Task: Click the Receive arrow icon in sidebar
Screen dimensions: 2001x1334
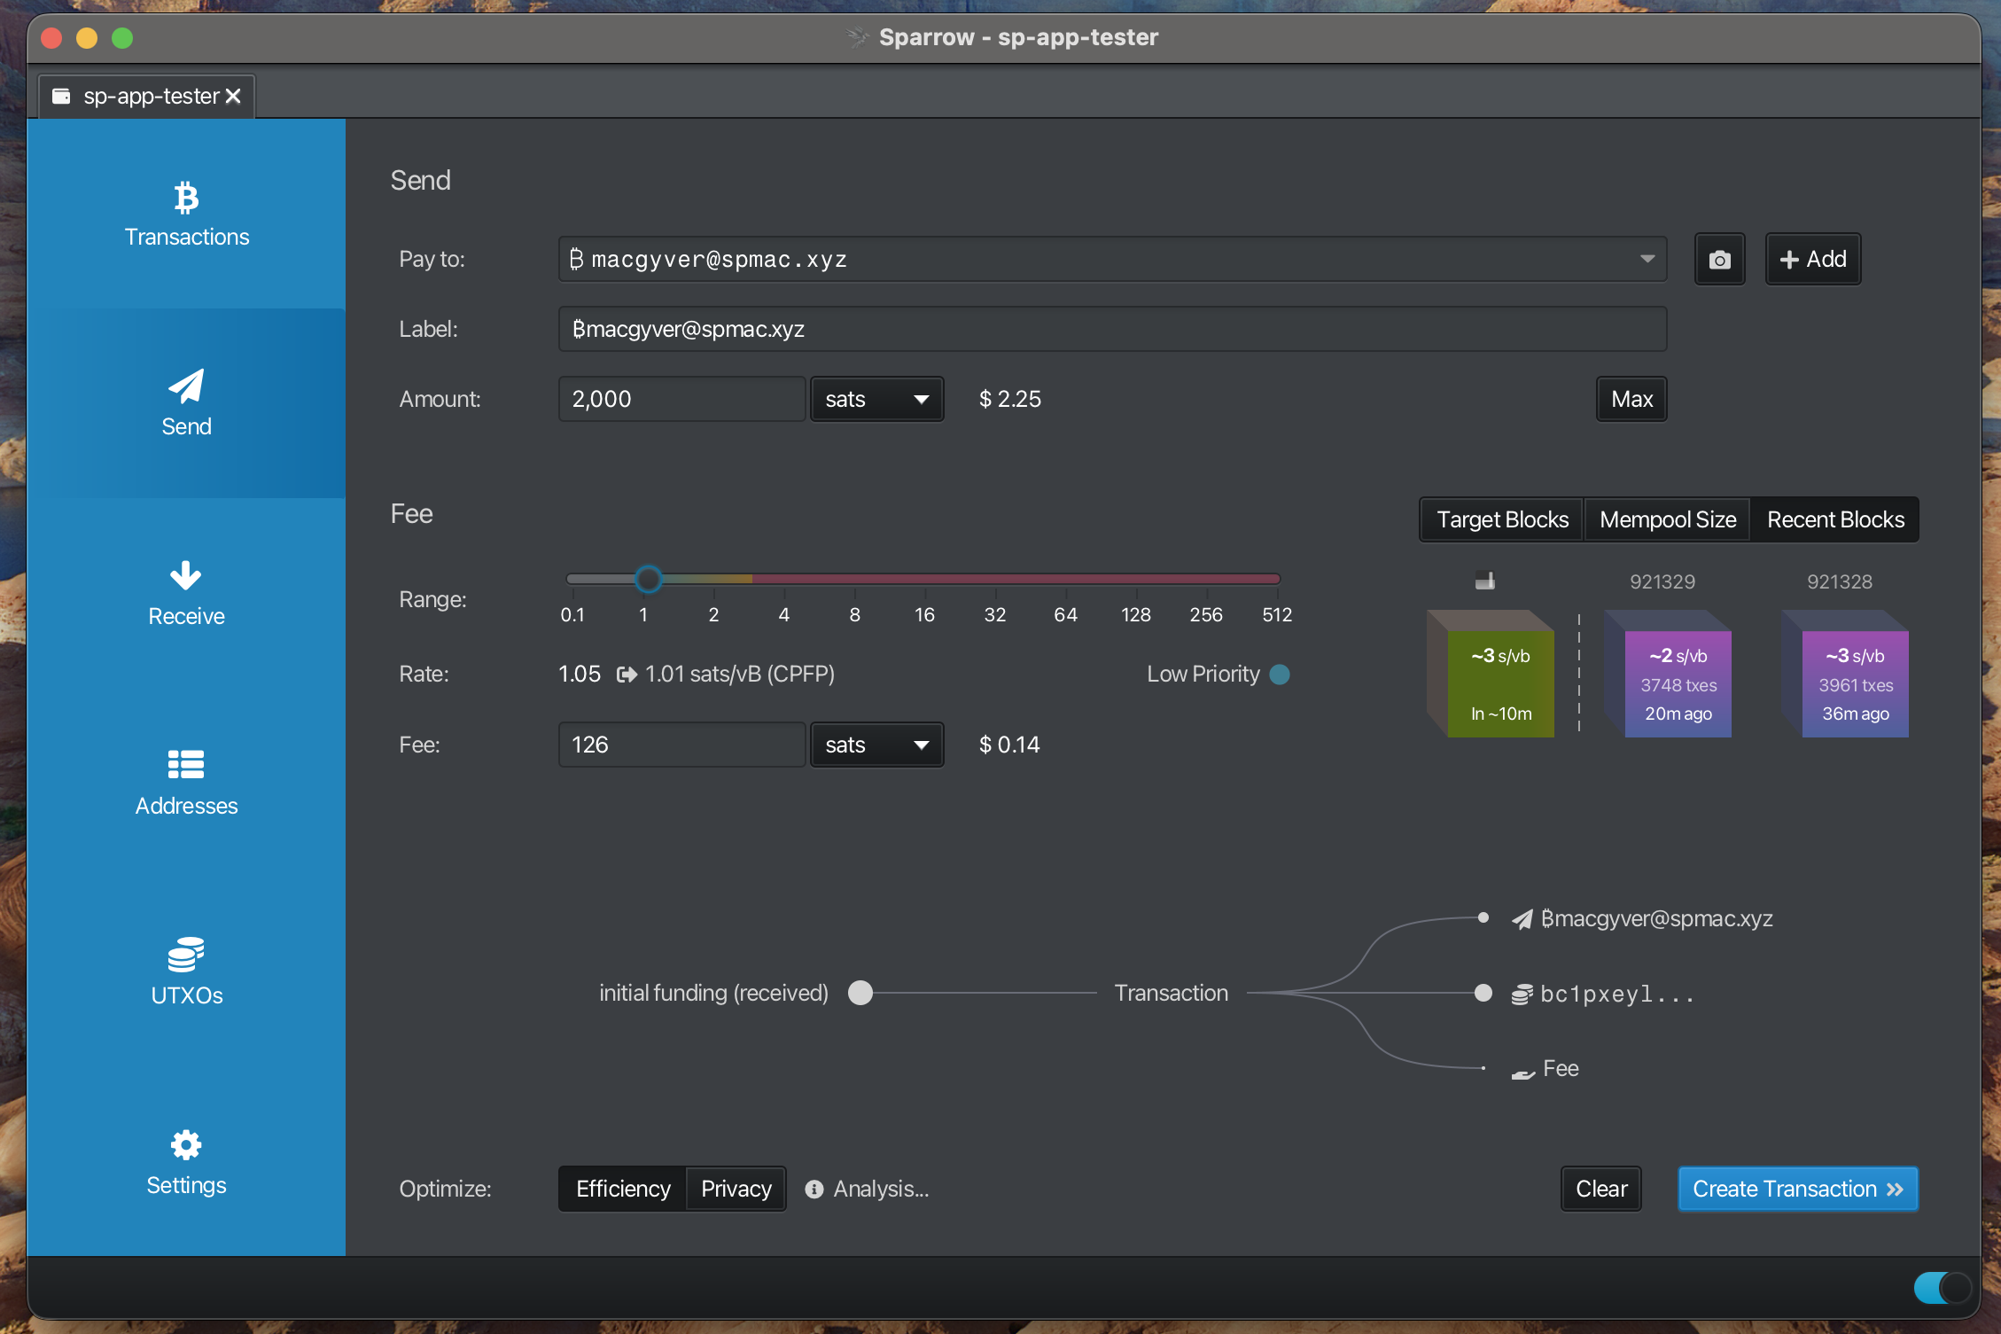Action: pos(185,576)
